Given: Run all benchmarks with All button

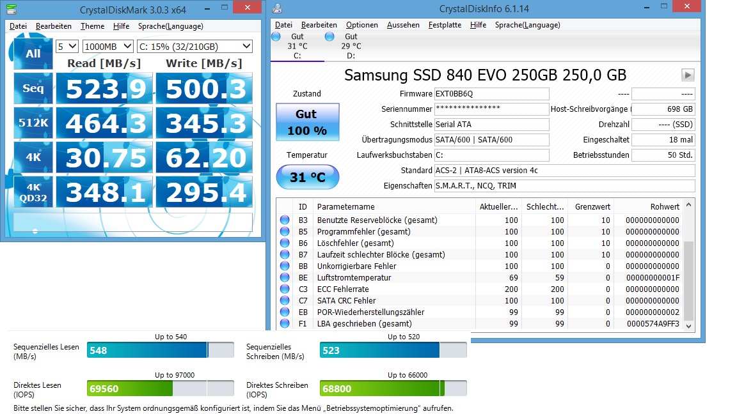Looking at the screenshot, I should coord(33,54).
